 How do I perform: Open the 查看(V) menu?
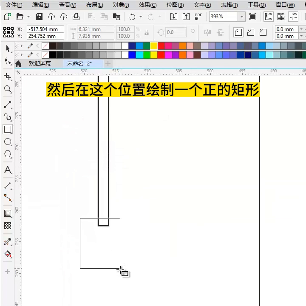[x=68, y=5]
